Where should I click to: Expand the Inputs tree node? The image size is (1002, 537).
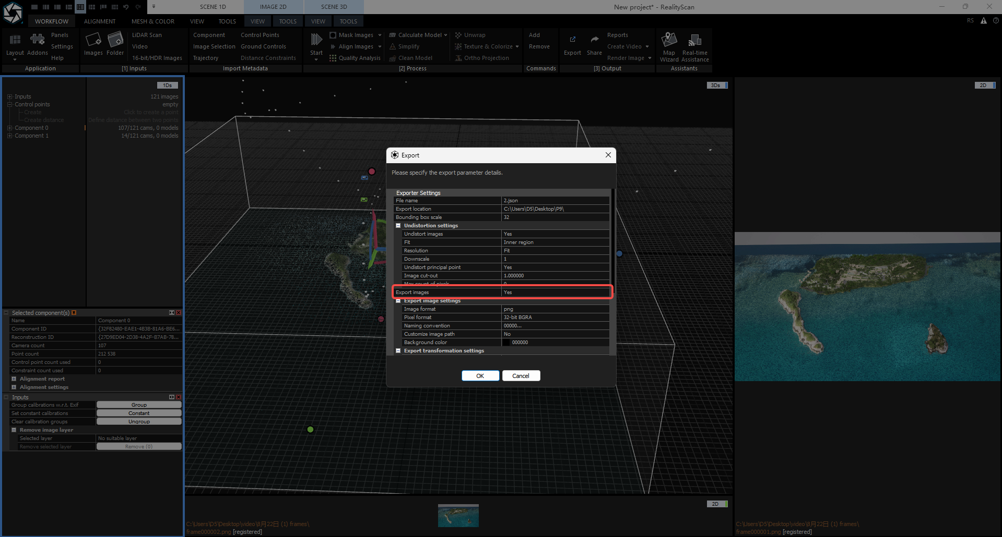pos(9,96)
